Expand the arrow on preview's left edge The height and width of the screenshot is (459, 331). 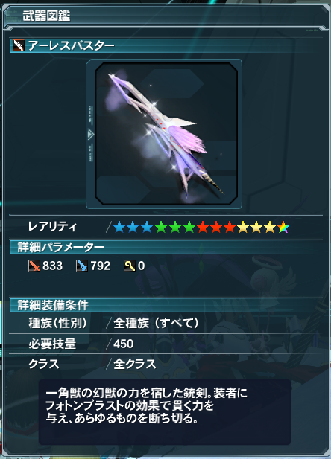pos(90,135)
